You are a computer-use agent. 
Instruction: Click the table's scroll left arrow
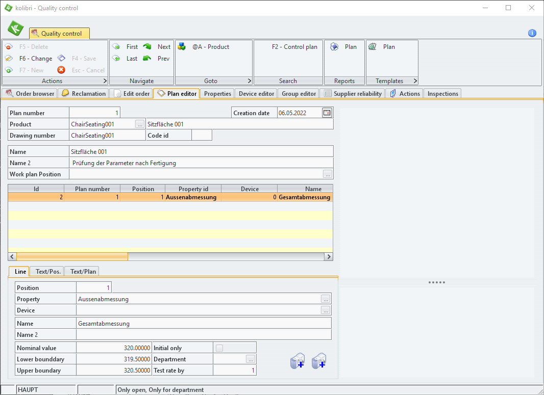[x=12, y=257]
